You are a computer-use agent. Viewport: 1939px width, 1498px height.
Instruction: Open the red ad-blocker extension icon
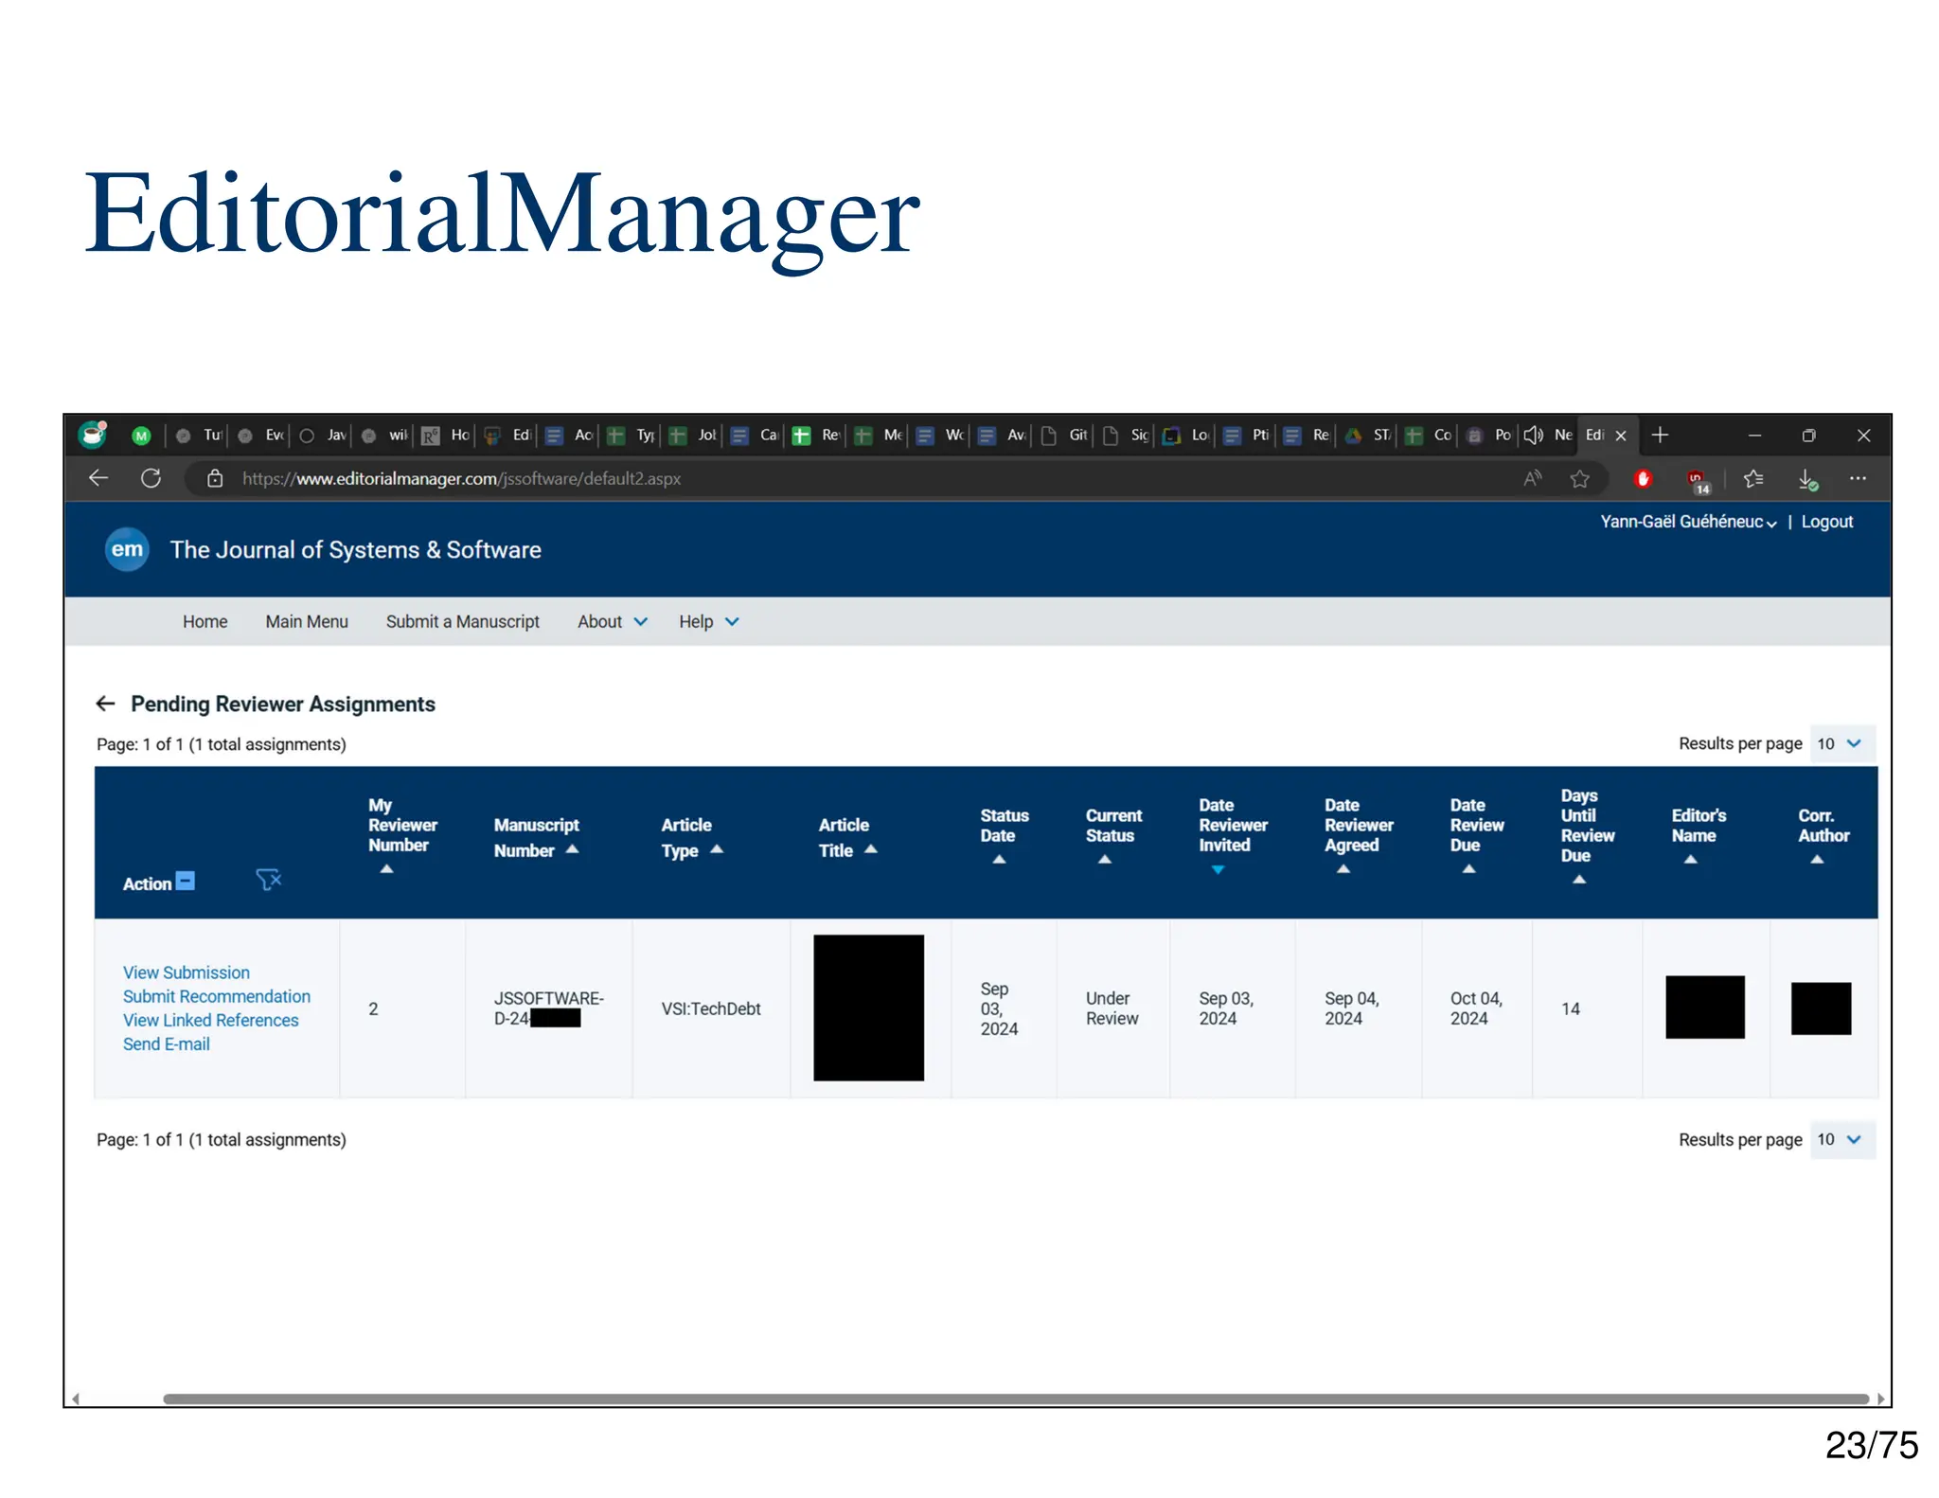point(1643,478)
